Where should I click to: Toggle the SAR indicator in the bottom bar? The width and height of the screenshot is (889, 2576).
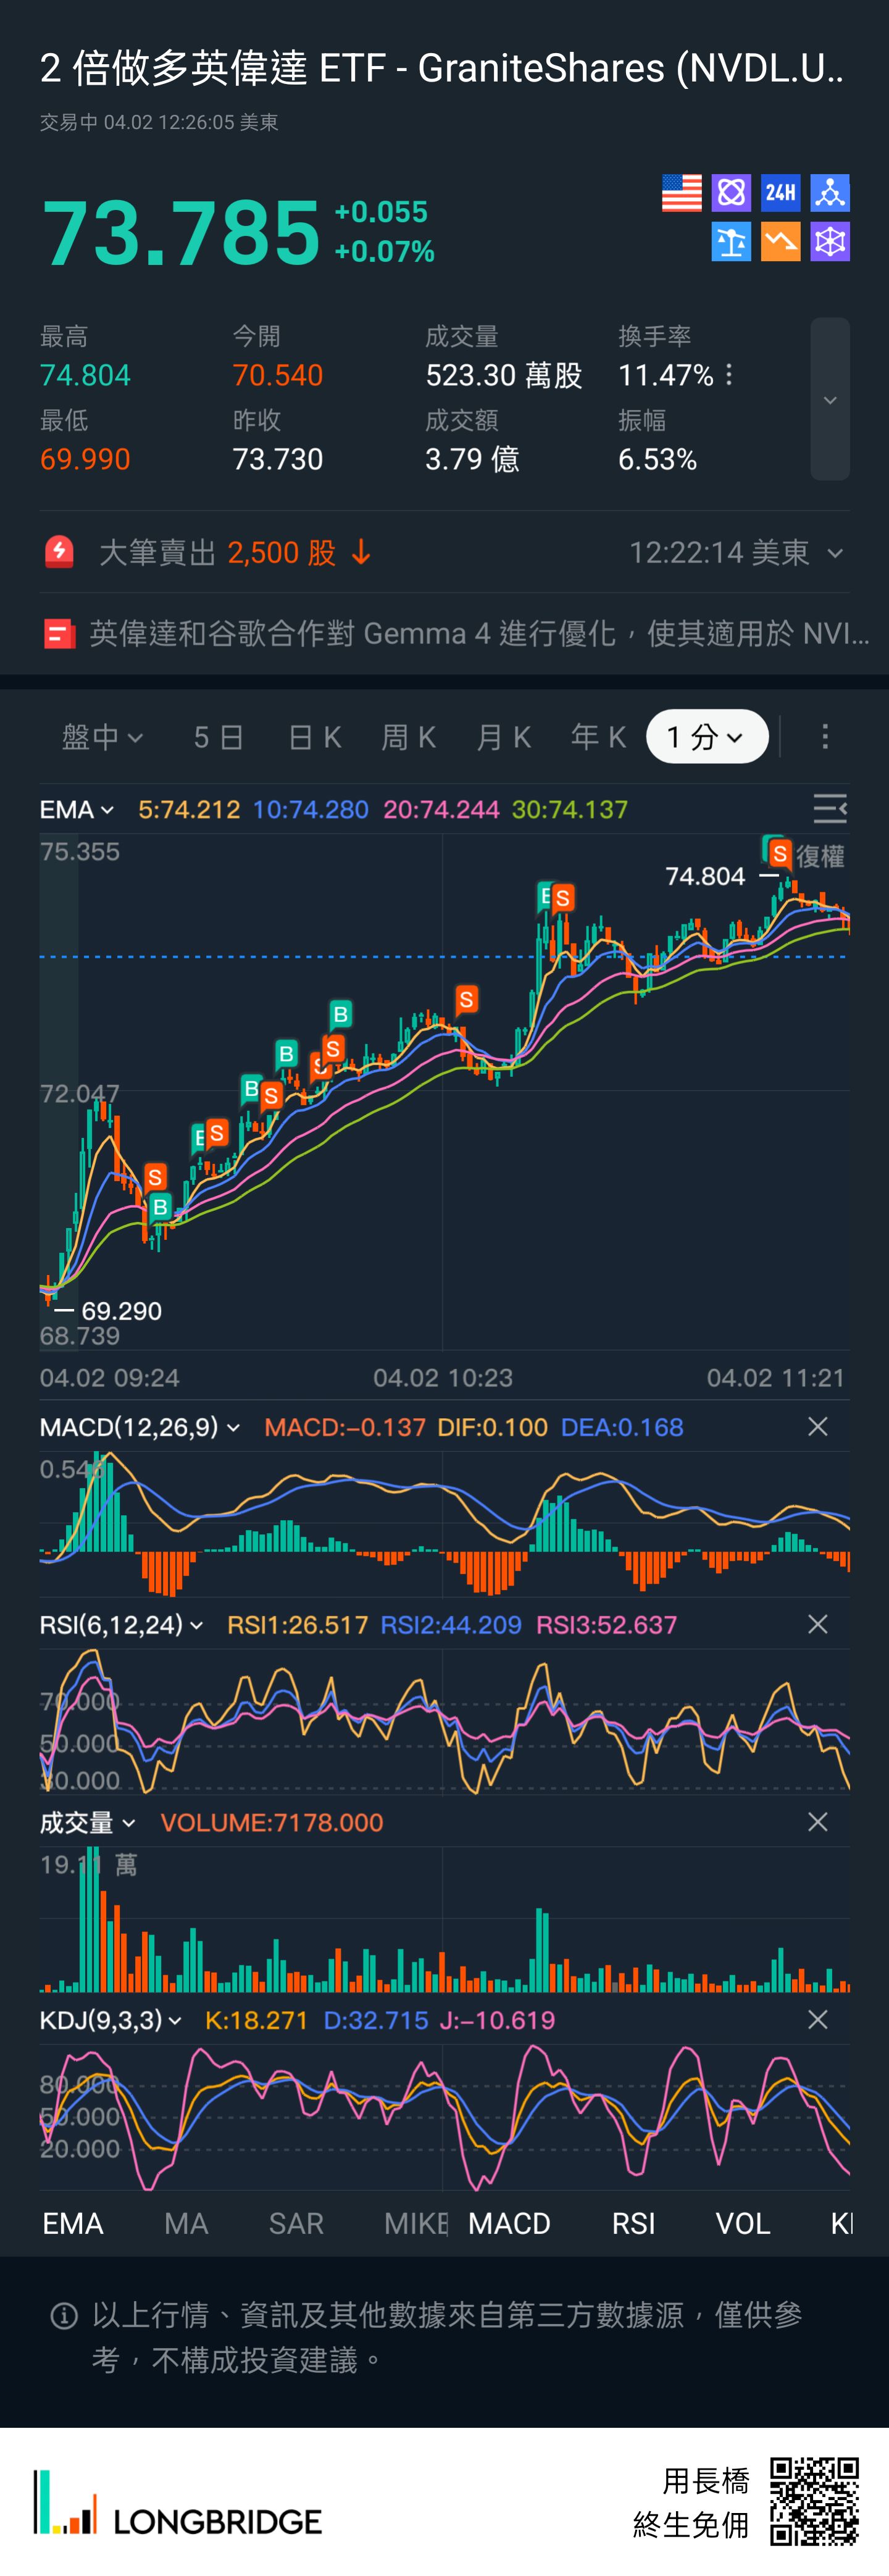(296, 2223)
